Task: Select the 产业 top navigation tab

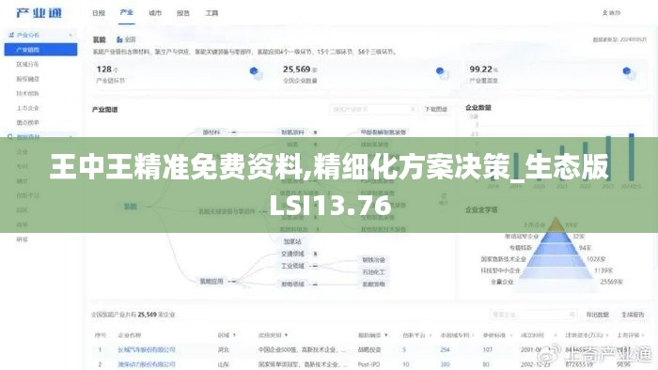Action: click(126, 12)
